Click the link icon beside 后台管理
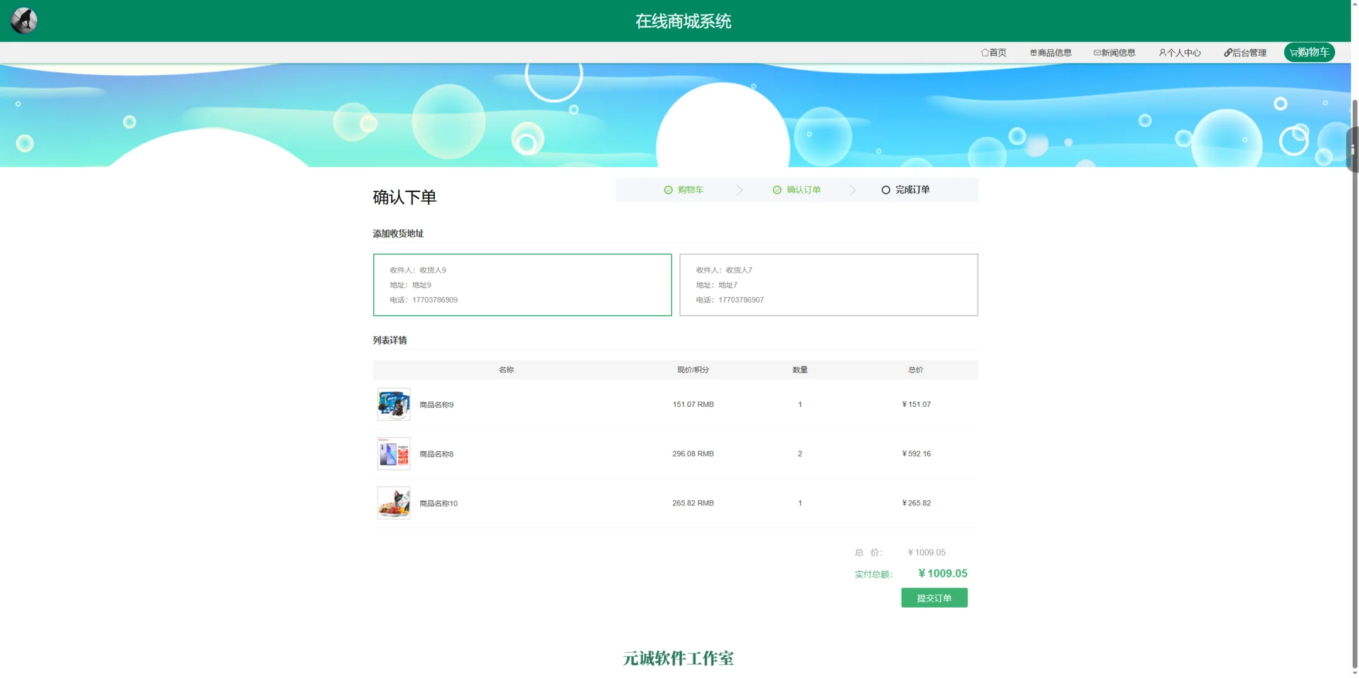This screenshot has width=1359, height=678. (x=1227, y=53)
